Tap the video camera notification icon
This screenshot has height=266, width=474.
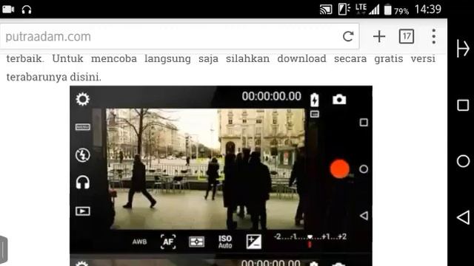click(8, 10)
